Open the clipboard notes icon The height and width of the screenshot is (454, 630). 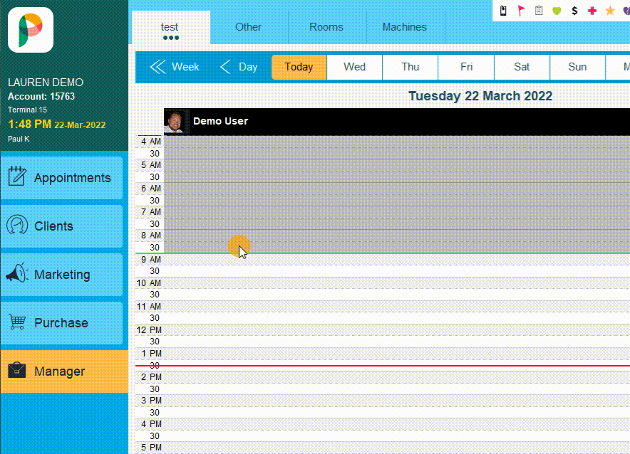pyautogui.click(x=539, y=11)
